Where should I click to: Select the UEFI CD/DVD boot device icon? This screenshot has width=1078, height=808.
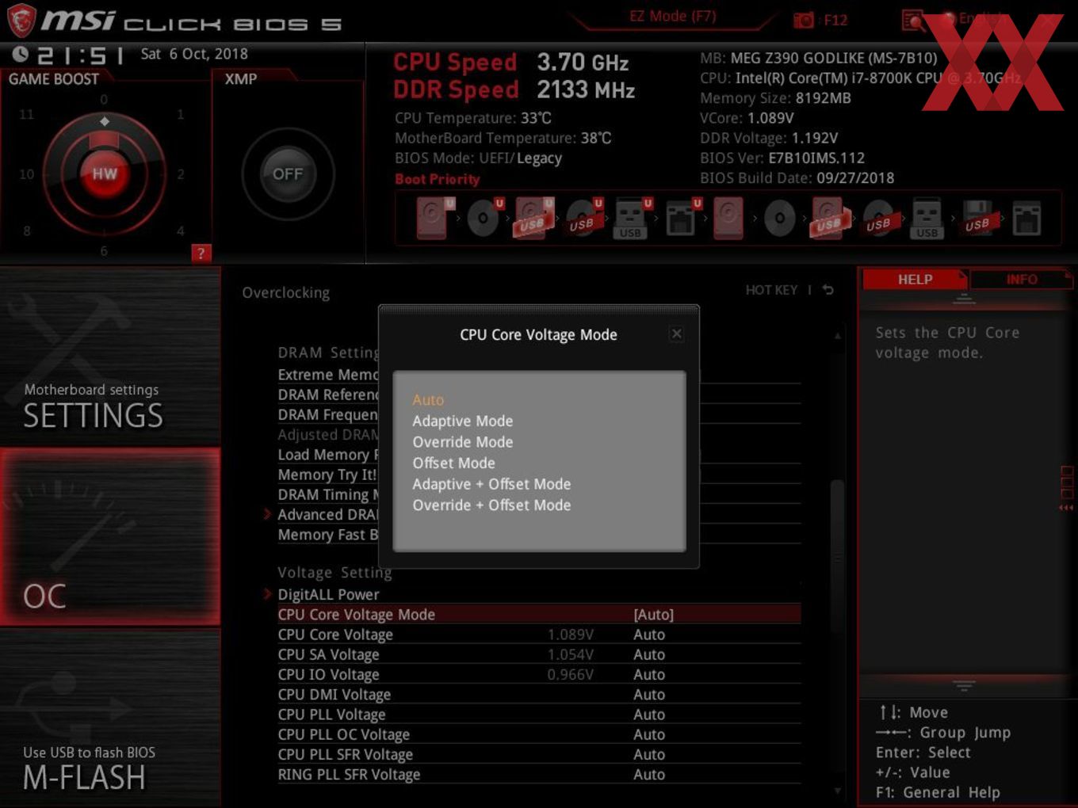(484, 218)
